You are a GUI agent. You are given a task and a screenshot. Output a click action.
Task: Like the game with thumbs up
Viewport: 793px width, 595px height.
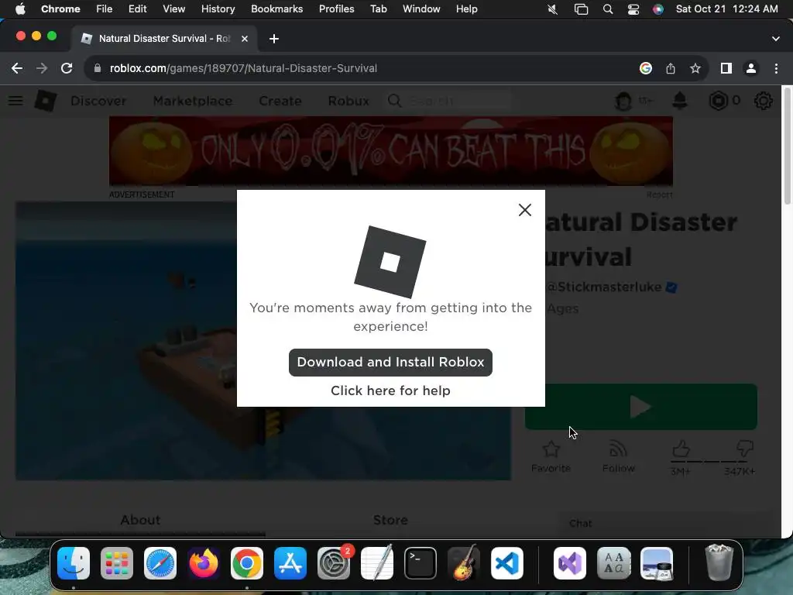coord(681,450)
